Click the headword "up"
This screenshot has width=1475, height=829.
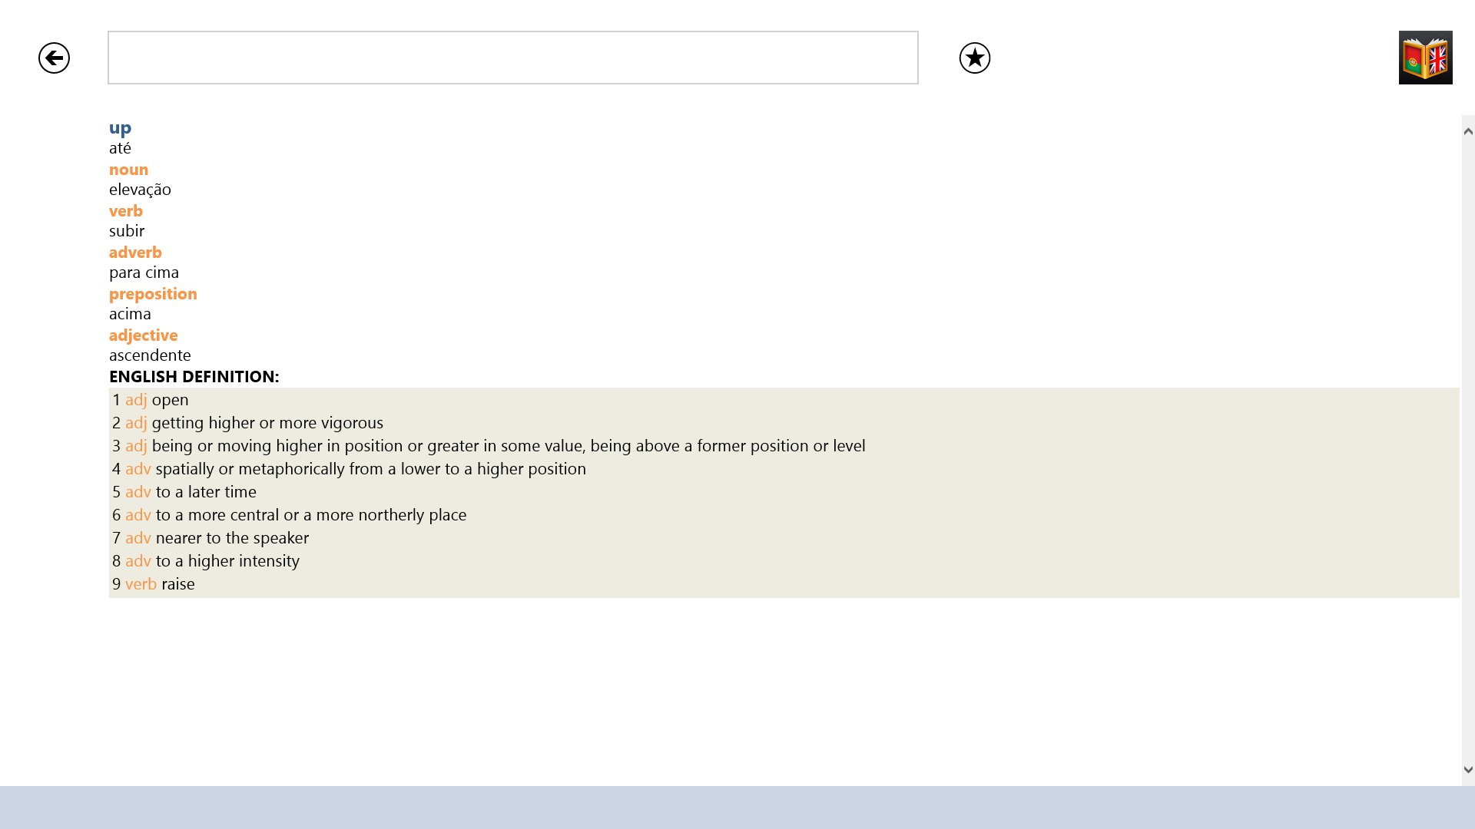(120, 127)
